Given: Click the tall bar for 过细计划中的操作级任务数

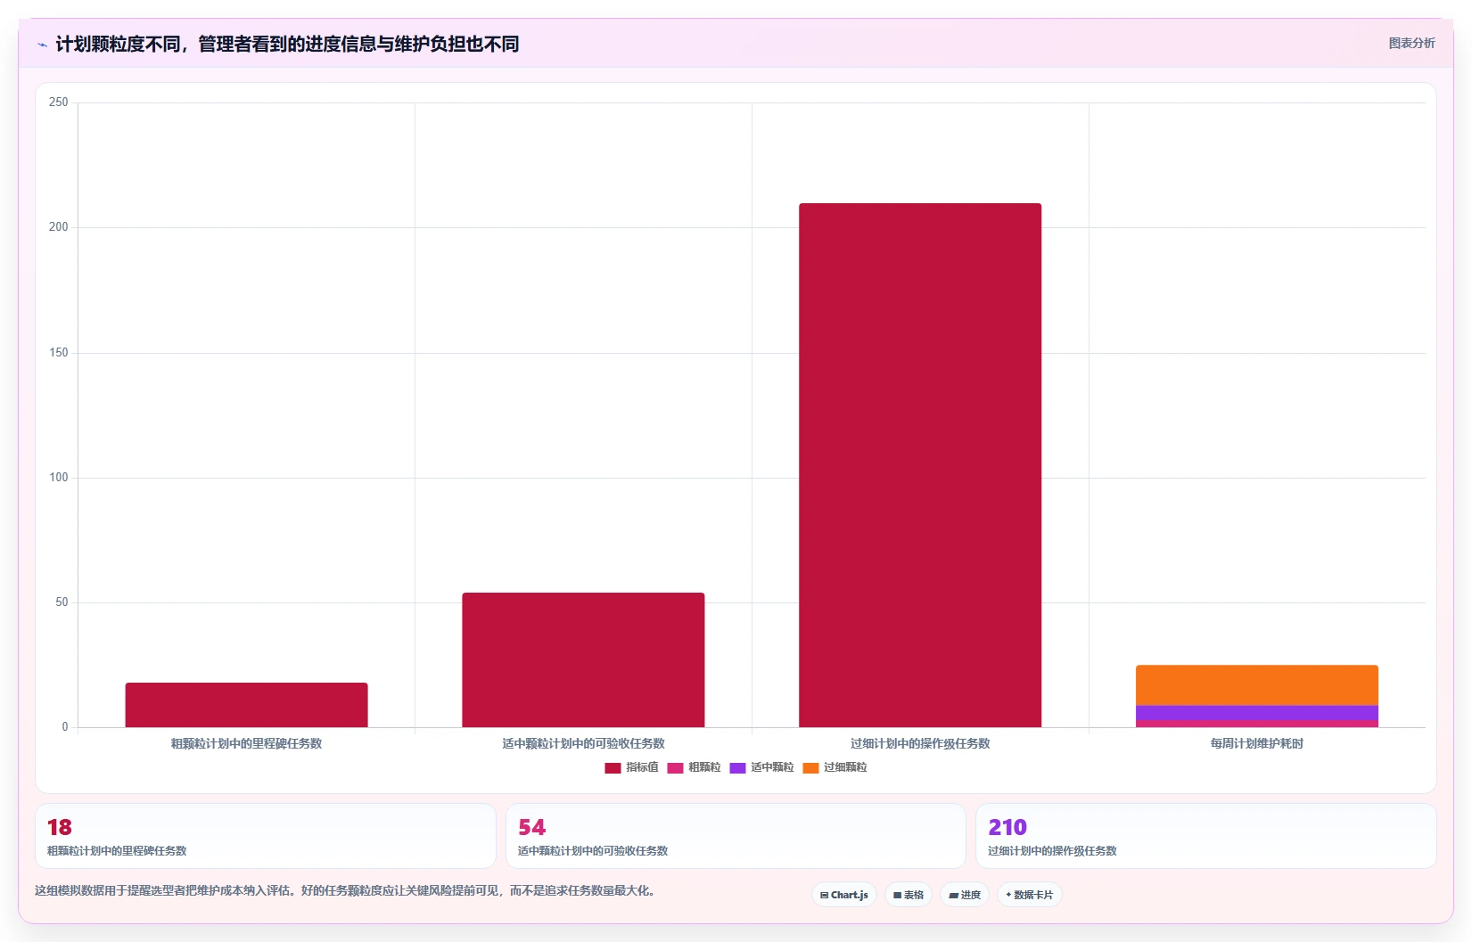Looking at the screenshot, I should pyautogui.click(x=920, y=465).
